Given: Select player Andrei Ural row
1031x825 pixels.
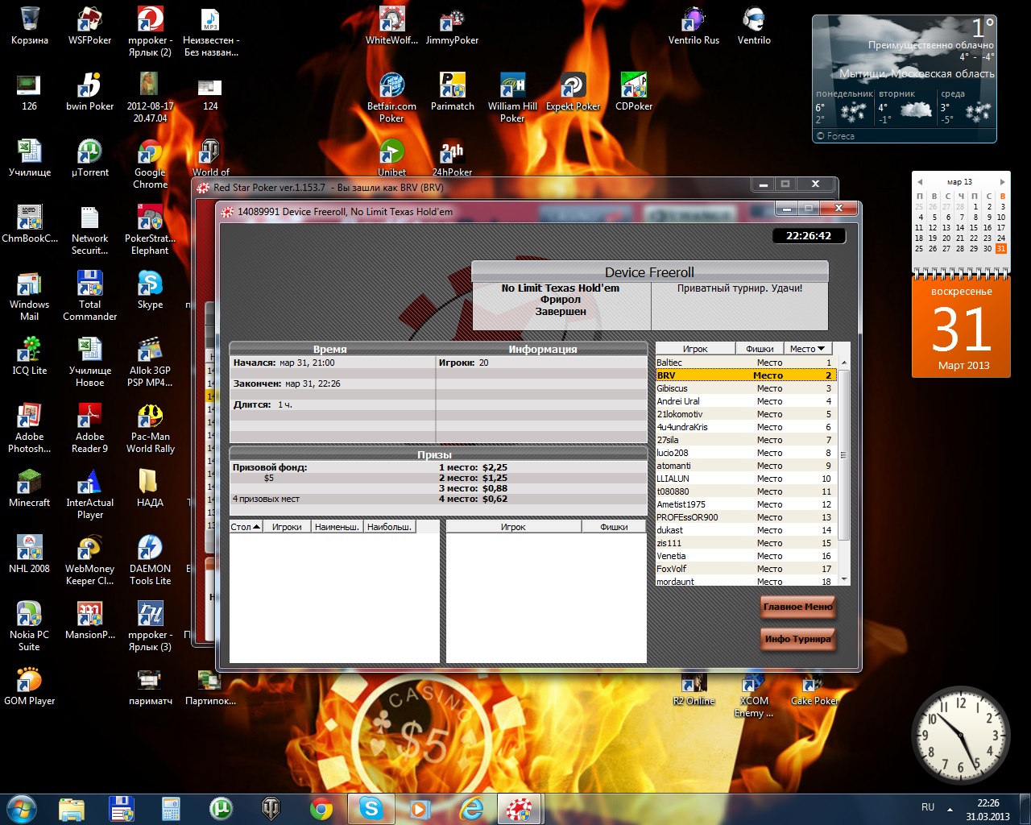Looking at the screenshot, I should click(x=746, y=401).
